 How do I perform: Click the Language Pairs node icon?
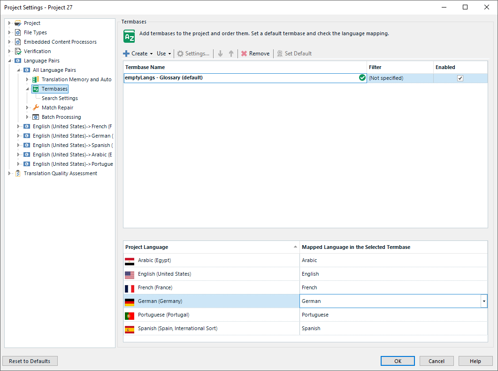(18, 61)
